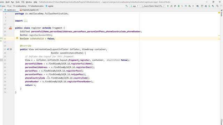Click the Apply Changes and Restart Activity icon

pyautogui.click(x=171, y=6)
